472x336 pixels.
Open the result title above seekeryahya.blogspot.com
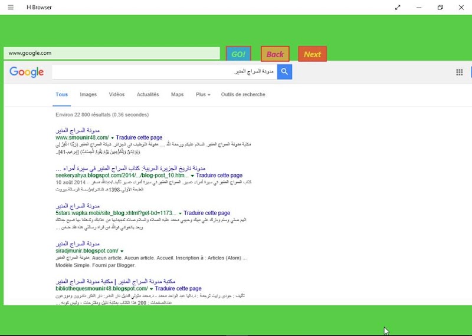pyautogui.click(x=130, y=168)
